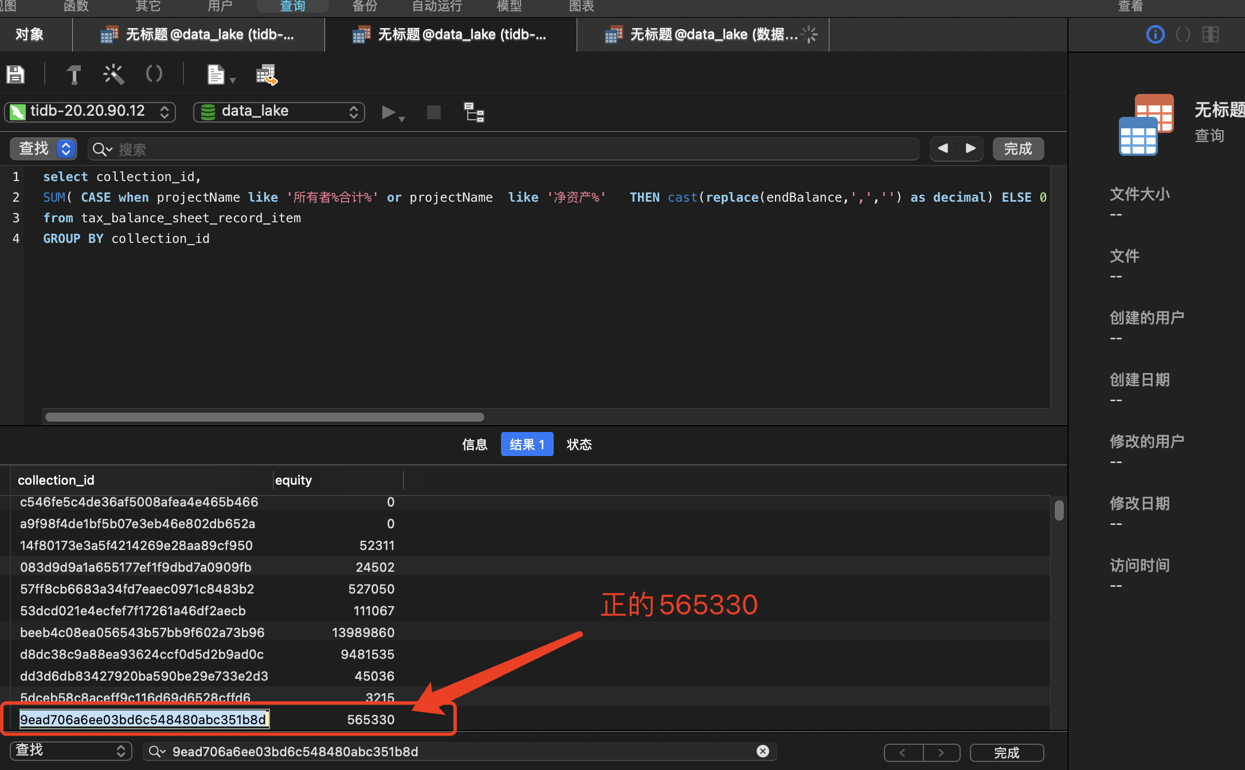Image resolution: width=1245 pixels, height=770 pixels.
Task: Click the beautify SQL magic wand icon
Action: (113, 74)
